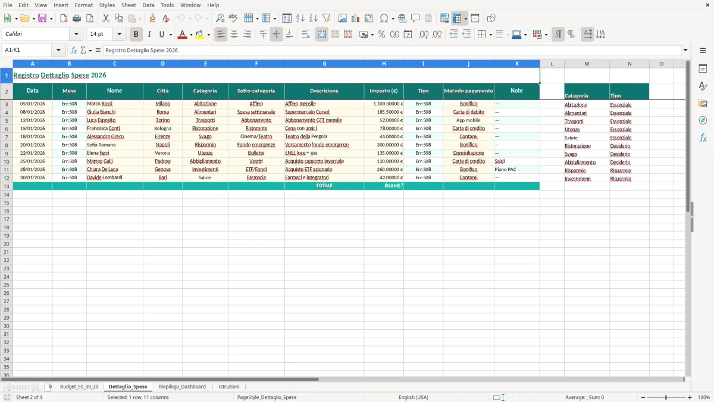This screenshot has height=402, width=714.
Task: Click Export as PDF icon
Action: (x=64, y=18)
